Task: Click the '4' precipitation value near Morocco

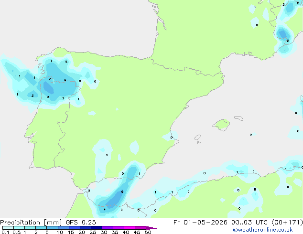Action: click(105, 210)
